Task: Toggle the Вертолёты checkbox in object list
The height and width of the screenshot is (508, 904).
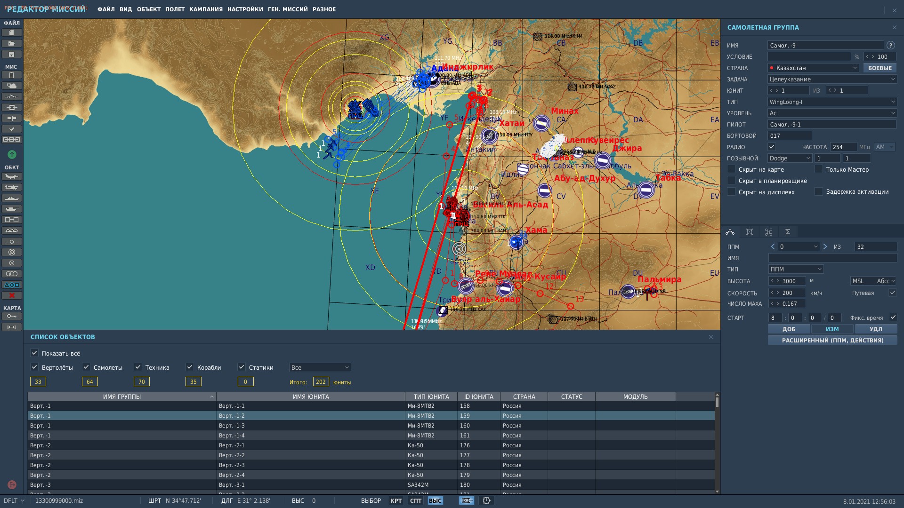Action: click(x=34, y=367)
